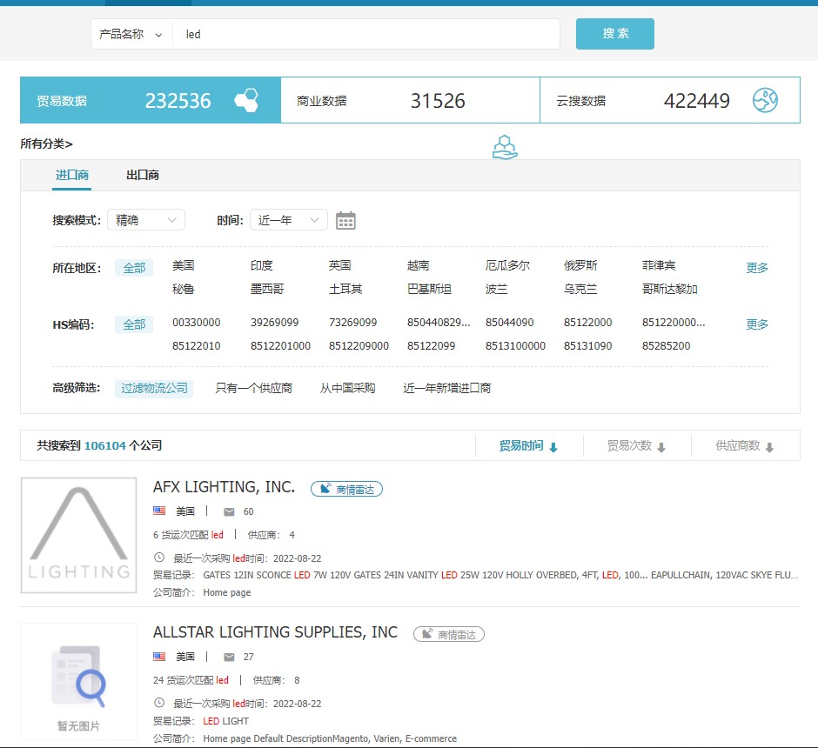Click the mail icon for ALLSTAR LIGHTING SUPPLIES
The height and width of the screenshot is (748, 818).
pyautogui.click(x=229, y=658)
